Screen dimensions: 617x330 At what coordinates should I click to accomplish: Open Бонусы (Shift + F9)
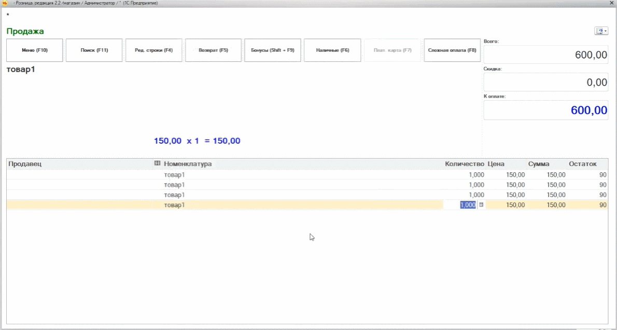click(x=273, y=50)
